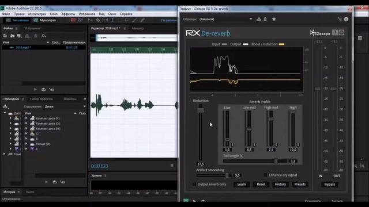
Task: Switch to Multitrack view button
Action: pyautogui.click(x=45, y=20)
